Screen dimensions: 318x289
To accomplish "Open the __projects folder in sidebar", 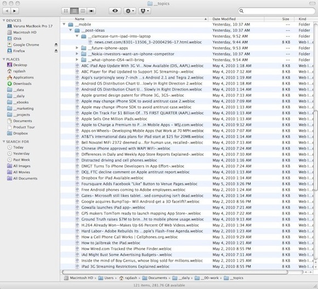I will pyautogui.click(x=19, y=115).
